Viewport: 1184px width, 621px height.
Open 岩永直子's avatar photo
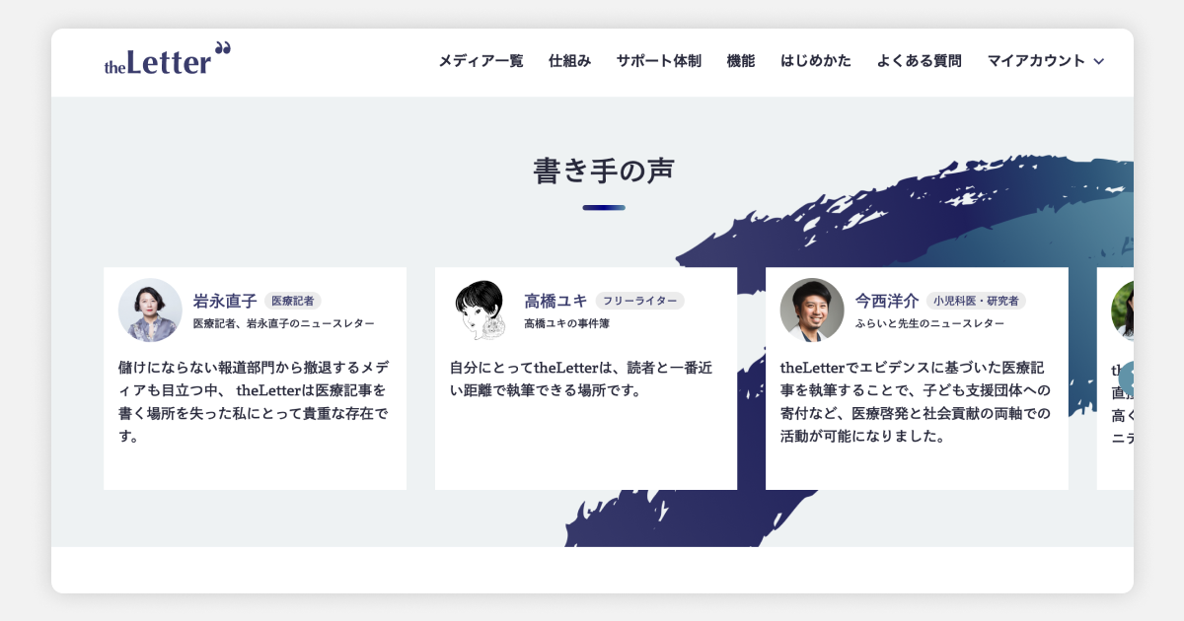click(150, 310)
